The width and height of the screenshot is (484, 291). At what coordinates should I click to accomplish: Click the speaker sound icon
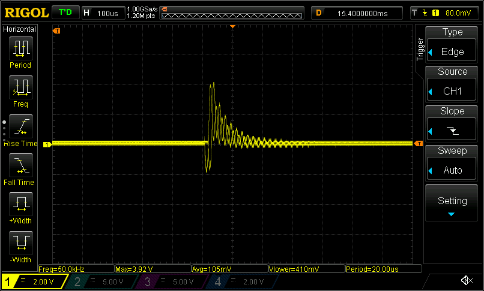tap(466, 280)
